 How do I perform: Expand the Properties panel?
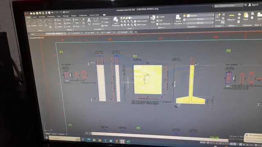pyautogui.click(x=192, y=27)
